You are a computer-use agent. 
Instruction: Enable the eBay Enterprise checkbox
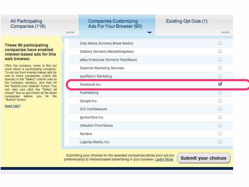220,59
